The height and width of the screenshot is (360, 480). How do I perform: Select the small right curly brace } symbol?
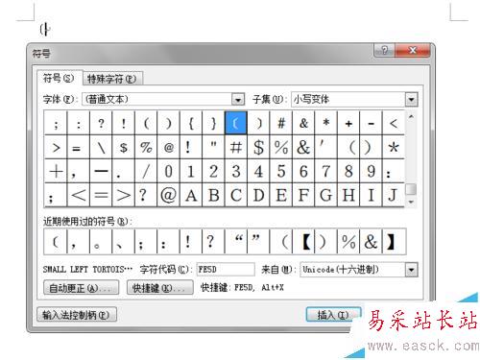coord(213,123)
